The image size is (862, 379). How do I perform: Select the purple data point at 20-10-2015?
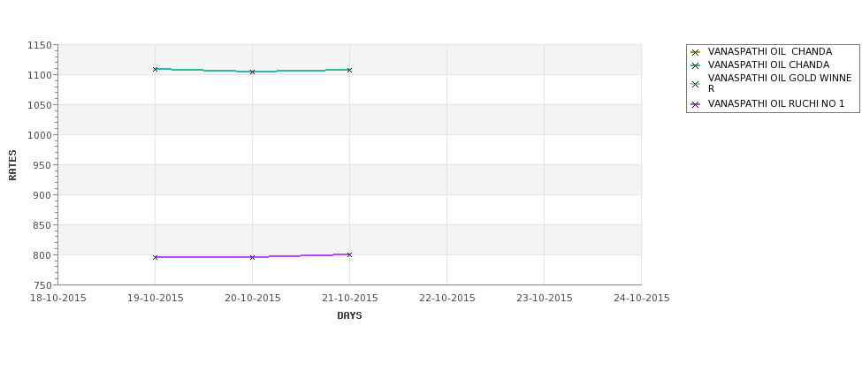click(252, 257)
